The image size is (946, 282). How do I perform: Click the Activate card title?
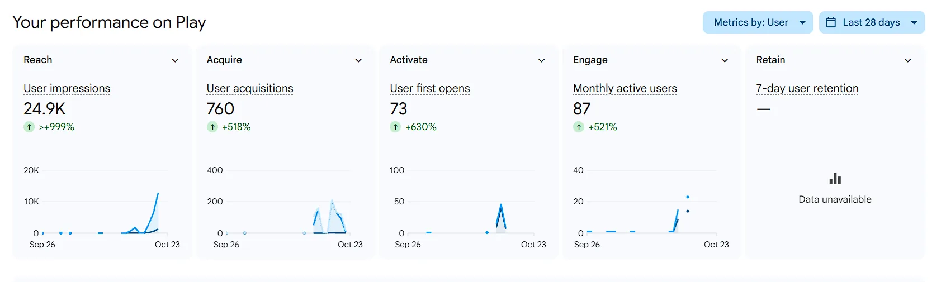tap(409, 60)
